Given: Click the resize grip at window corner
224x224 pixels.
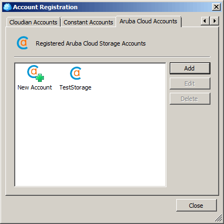Looking at the screenshot, I should (x=219, y=218).
